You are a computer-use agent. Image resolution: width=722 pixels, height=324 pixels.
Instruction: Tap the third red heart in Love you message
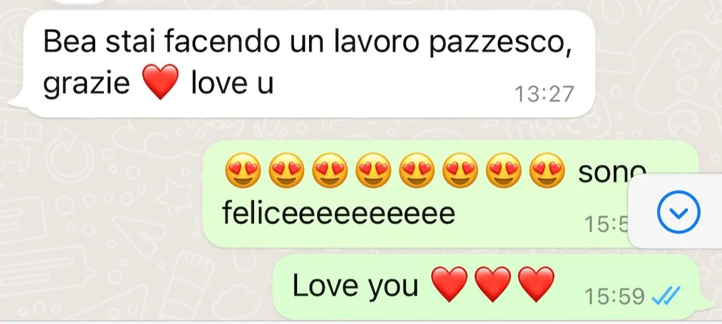pos(536,284)
